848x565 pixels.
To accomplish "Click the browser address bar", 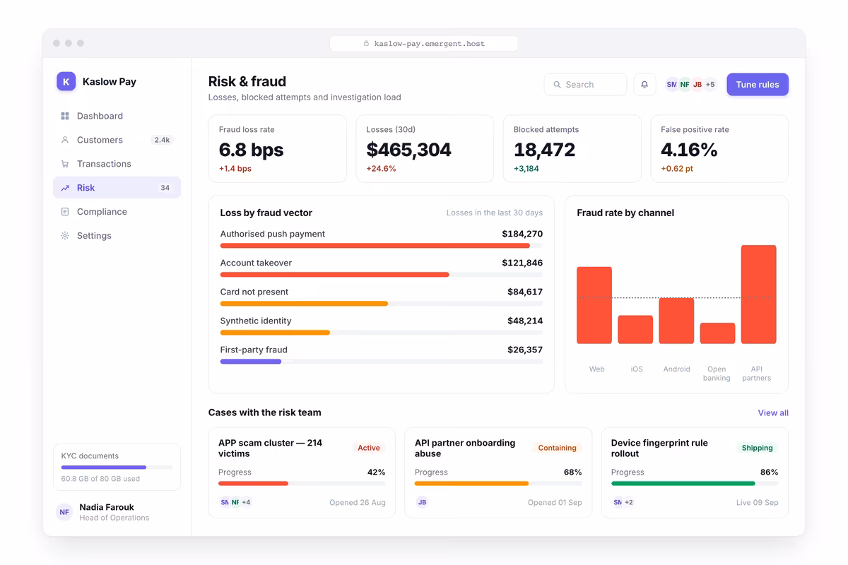I will 424,44.
